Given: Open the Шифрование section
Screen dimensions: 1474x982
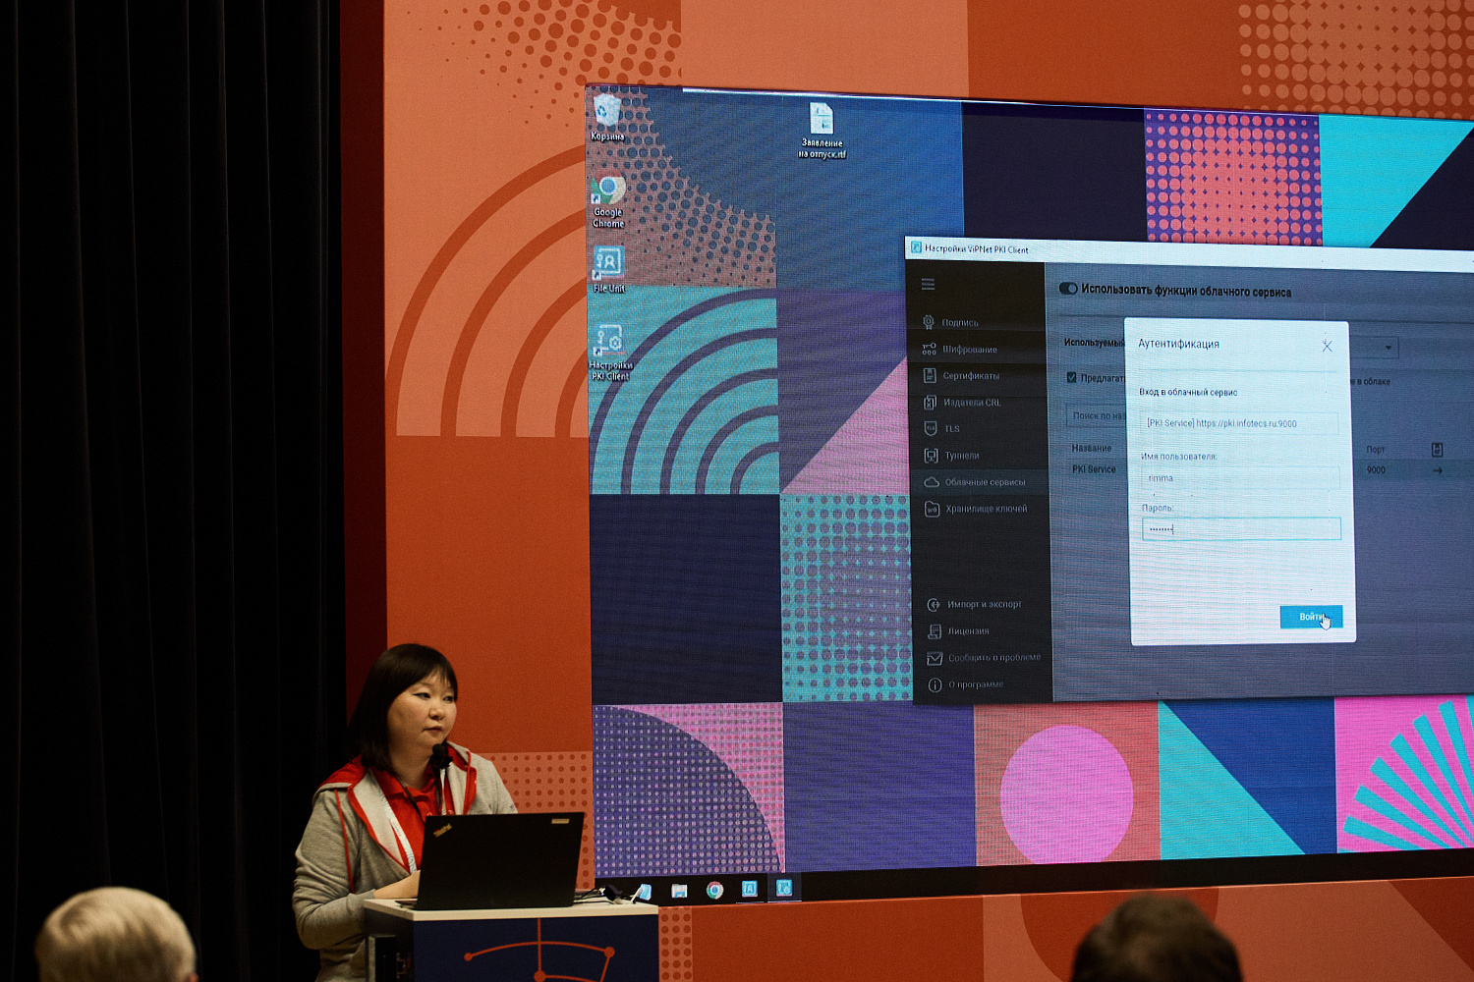Looking at the screenshot, I should [x=969, y=349].
